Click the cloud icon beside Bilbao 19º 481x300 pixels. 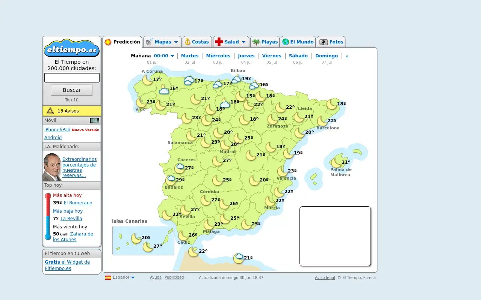pos(236,79)
